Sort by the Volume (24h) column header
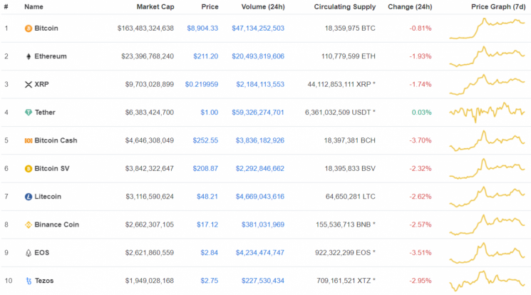 (263, 7)
